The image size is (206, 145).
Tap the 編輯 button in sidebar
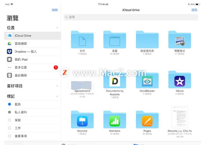pyautogui.click(x=55, y=10)
